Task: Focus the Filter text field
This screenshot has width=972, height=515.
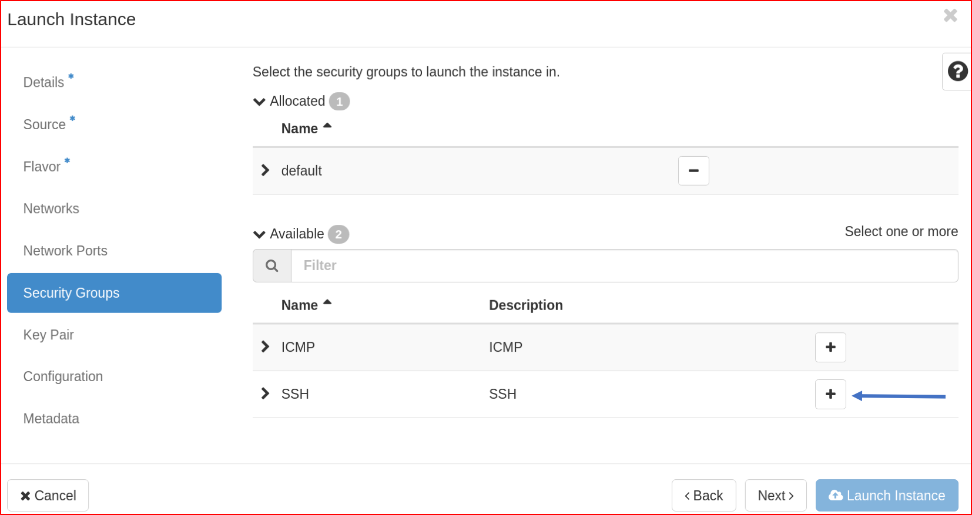Action: (x=623, y=266)
